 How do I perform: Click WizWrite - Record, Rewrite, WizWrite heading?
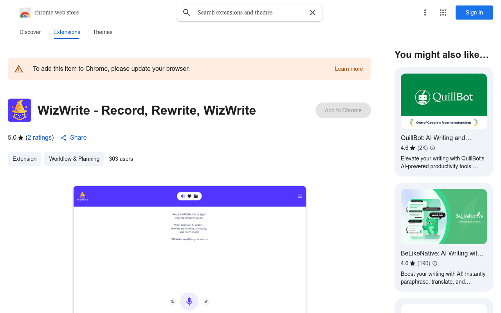click(x=147, y=110)
